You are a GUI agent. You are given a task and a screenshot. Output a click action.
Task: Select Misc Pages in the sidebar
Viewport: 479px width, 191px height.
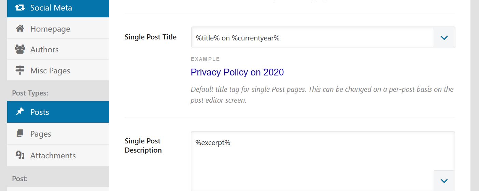58,70
